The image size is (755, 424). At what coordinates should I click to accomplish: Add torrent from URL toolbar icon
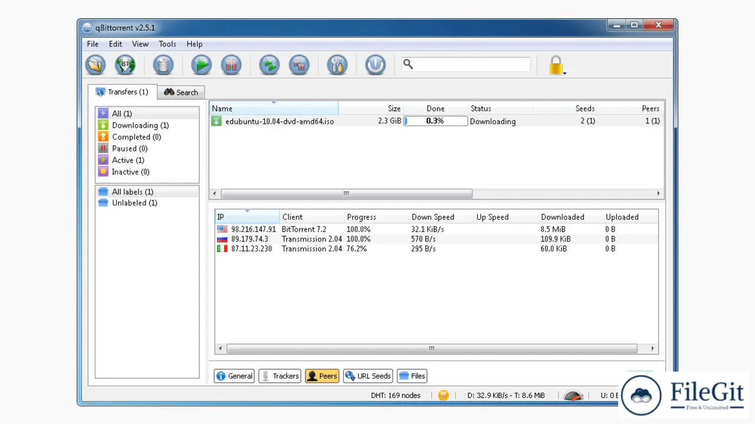click(x=125, y=65)
